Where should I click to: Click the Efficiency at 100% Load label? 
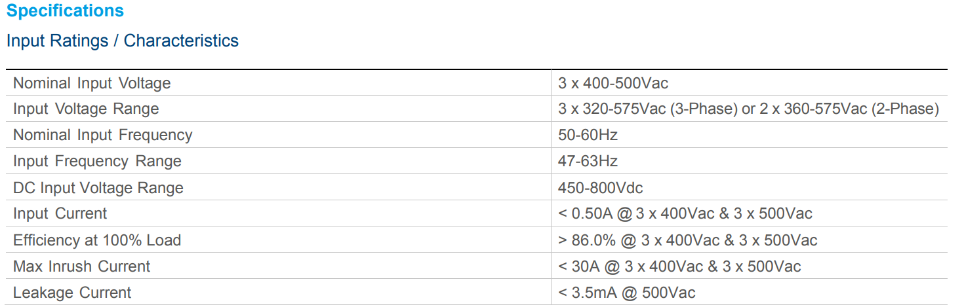click(97, 240)
